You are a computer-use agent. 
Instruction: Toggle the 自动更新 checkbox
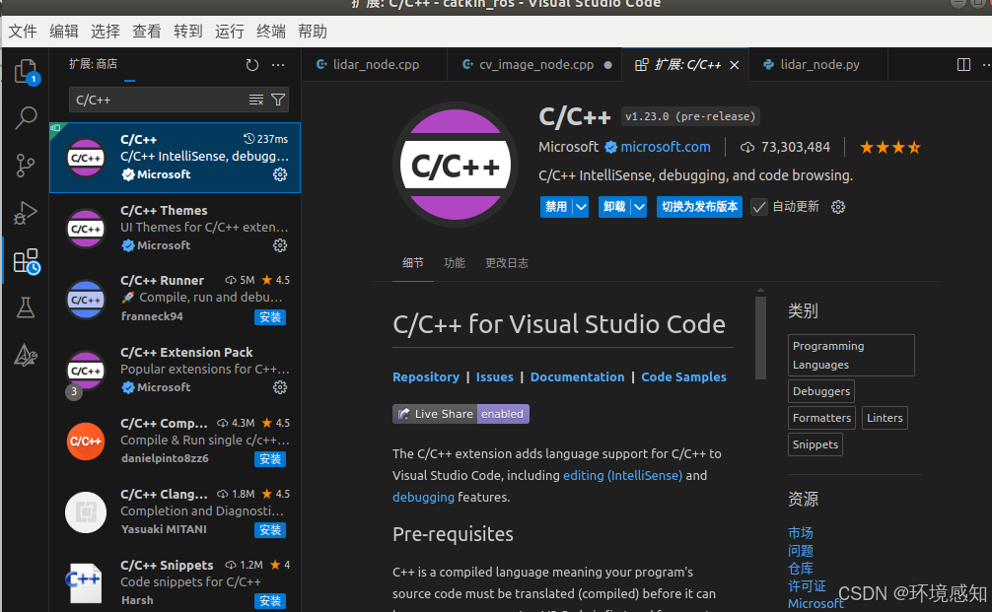pyautogui.click(x=758, y=207)
